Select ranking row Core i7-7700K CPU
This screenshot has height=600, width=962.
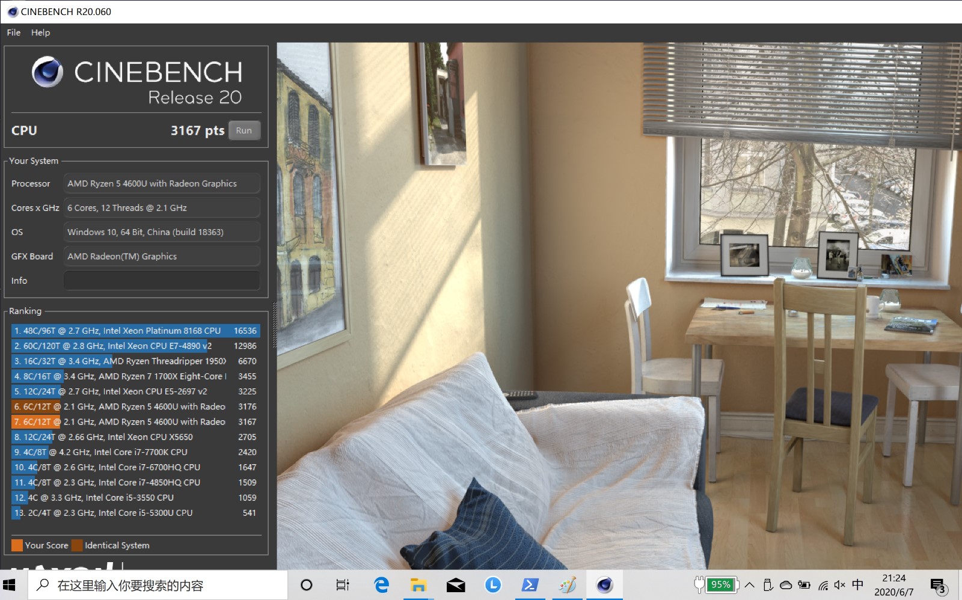click(136, 452)
